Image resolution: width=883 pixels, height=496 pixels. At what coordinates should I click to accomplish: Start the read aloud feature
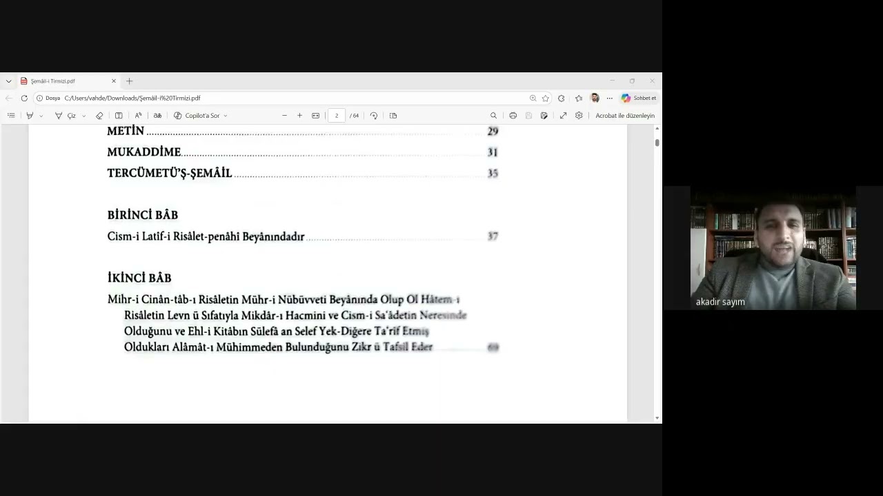138,116
